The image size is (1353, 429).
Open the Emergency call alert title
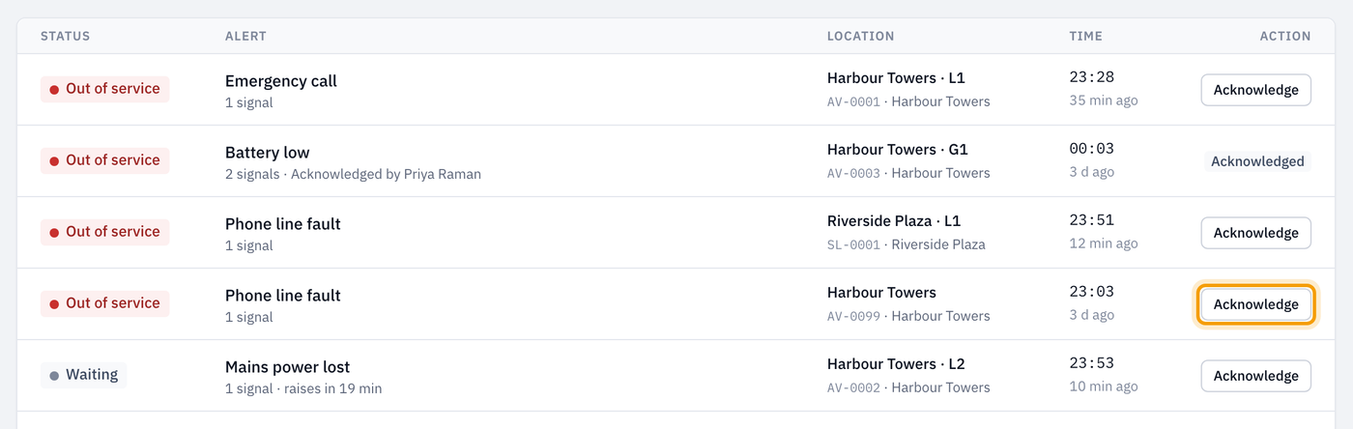(x=281, y=81)
